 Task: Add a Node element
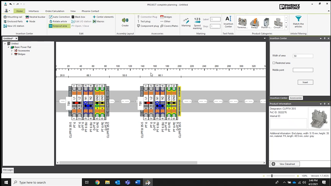(x=31, y=21)
